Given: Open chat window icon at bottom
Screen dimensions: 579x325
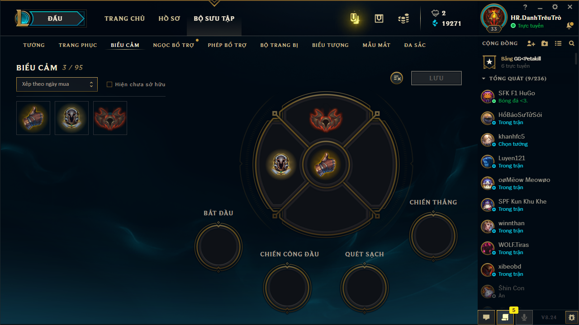Looking at the screenshot, I should [x=486, y=317].
